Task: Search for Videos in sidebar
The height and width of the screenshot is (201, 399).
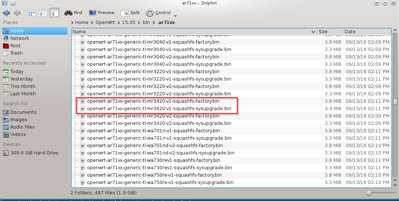Action: [x=18, y=134]
